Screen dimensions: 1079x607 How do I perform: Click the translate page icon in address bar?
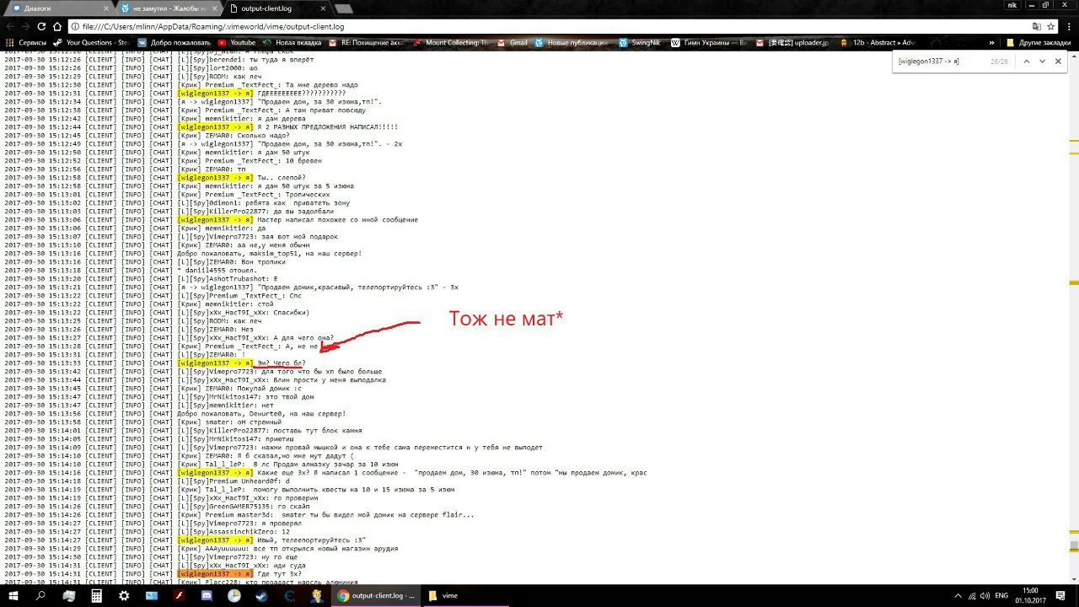(x=1036, y=26)
